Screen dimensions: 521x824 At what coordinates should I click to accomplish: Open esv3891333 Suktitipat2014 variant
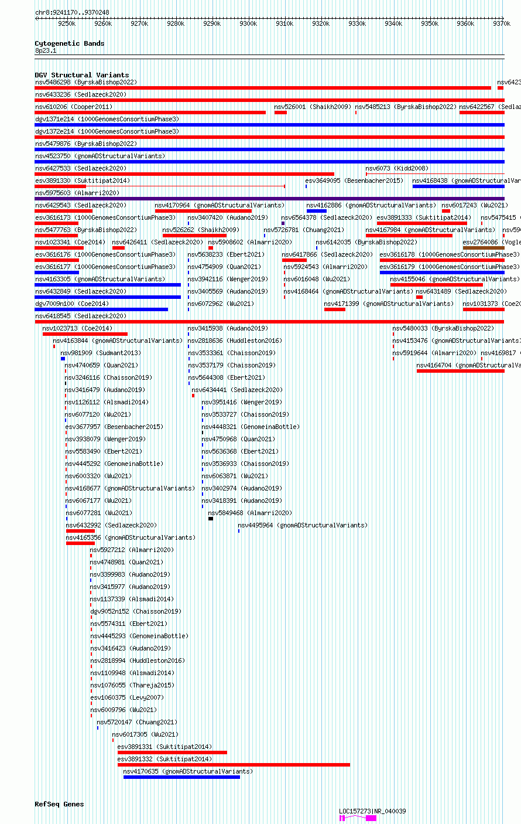point(424,217)
